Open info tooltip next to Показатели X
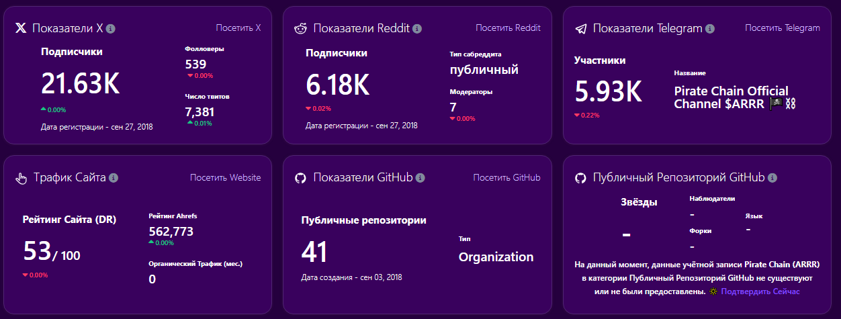Viewport: 841px width, 319px height. [x=111, y=29]
